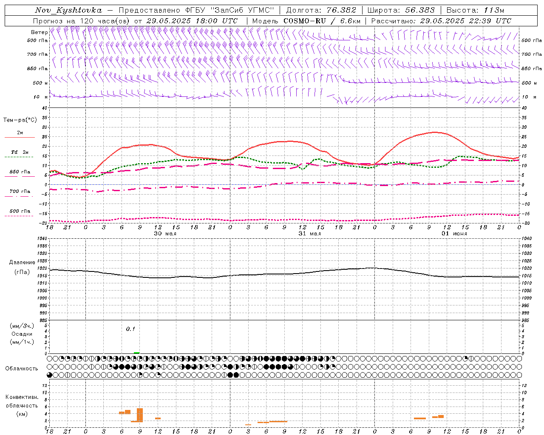
Task: Click the Давление pressure panel label
Action: pyautogui.click(x=22, y=263)
